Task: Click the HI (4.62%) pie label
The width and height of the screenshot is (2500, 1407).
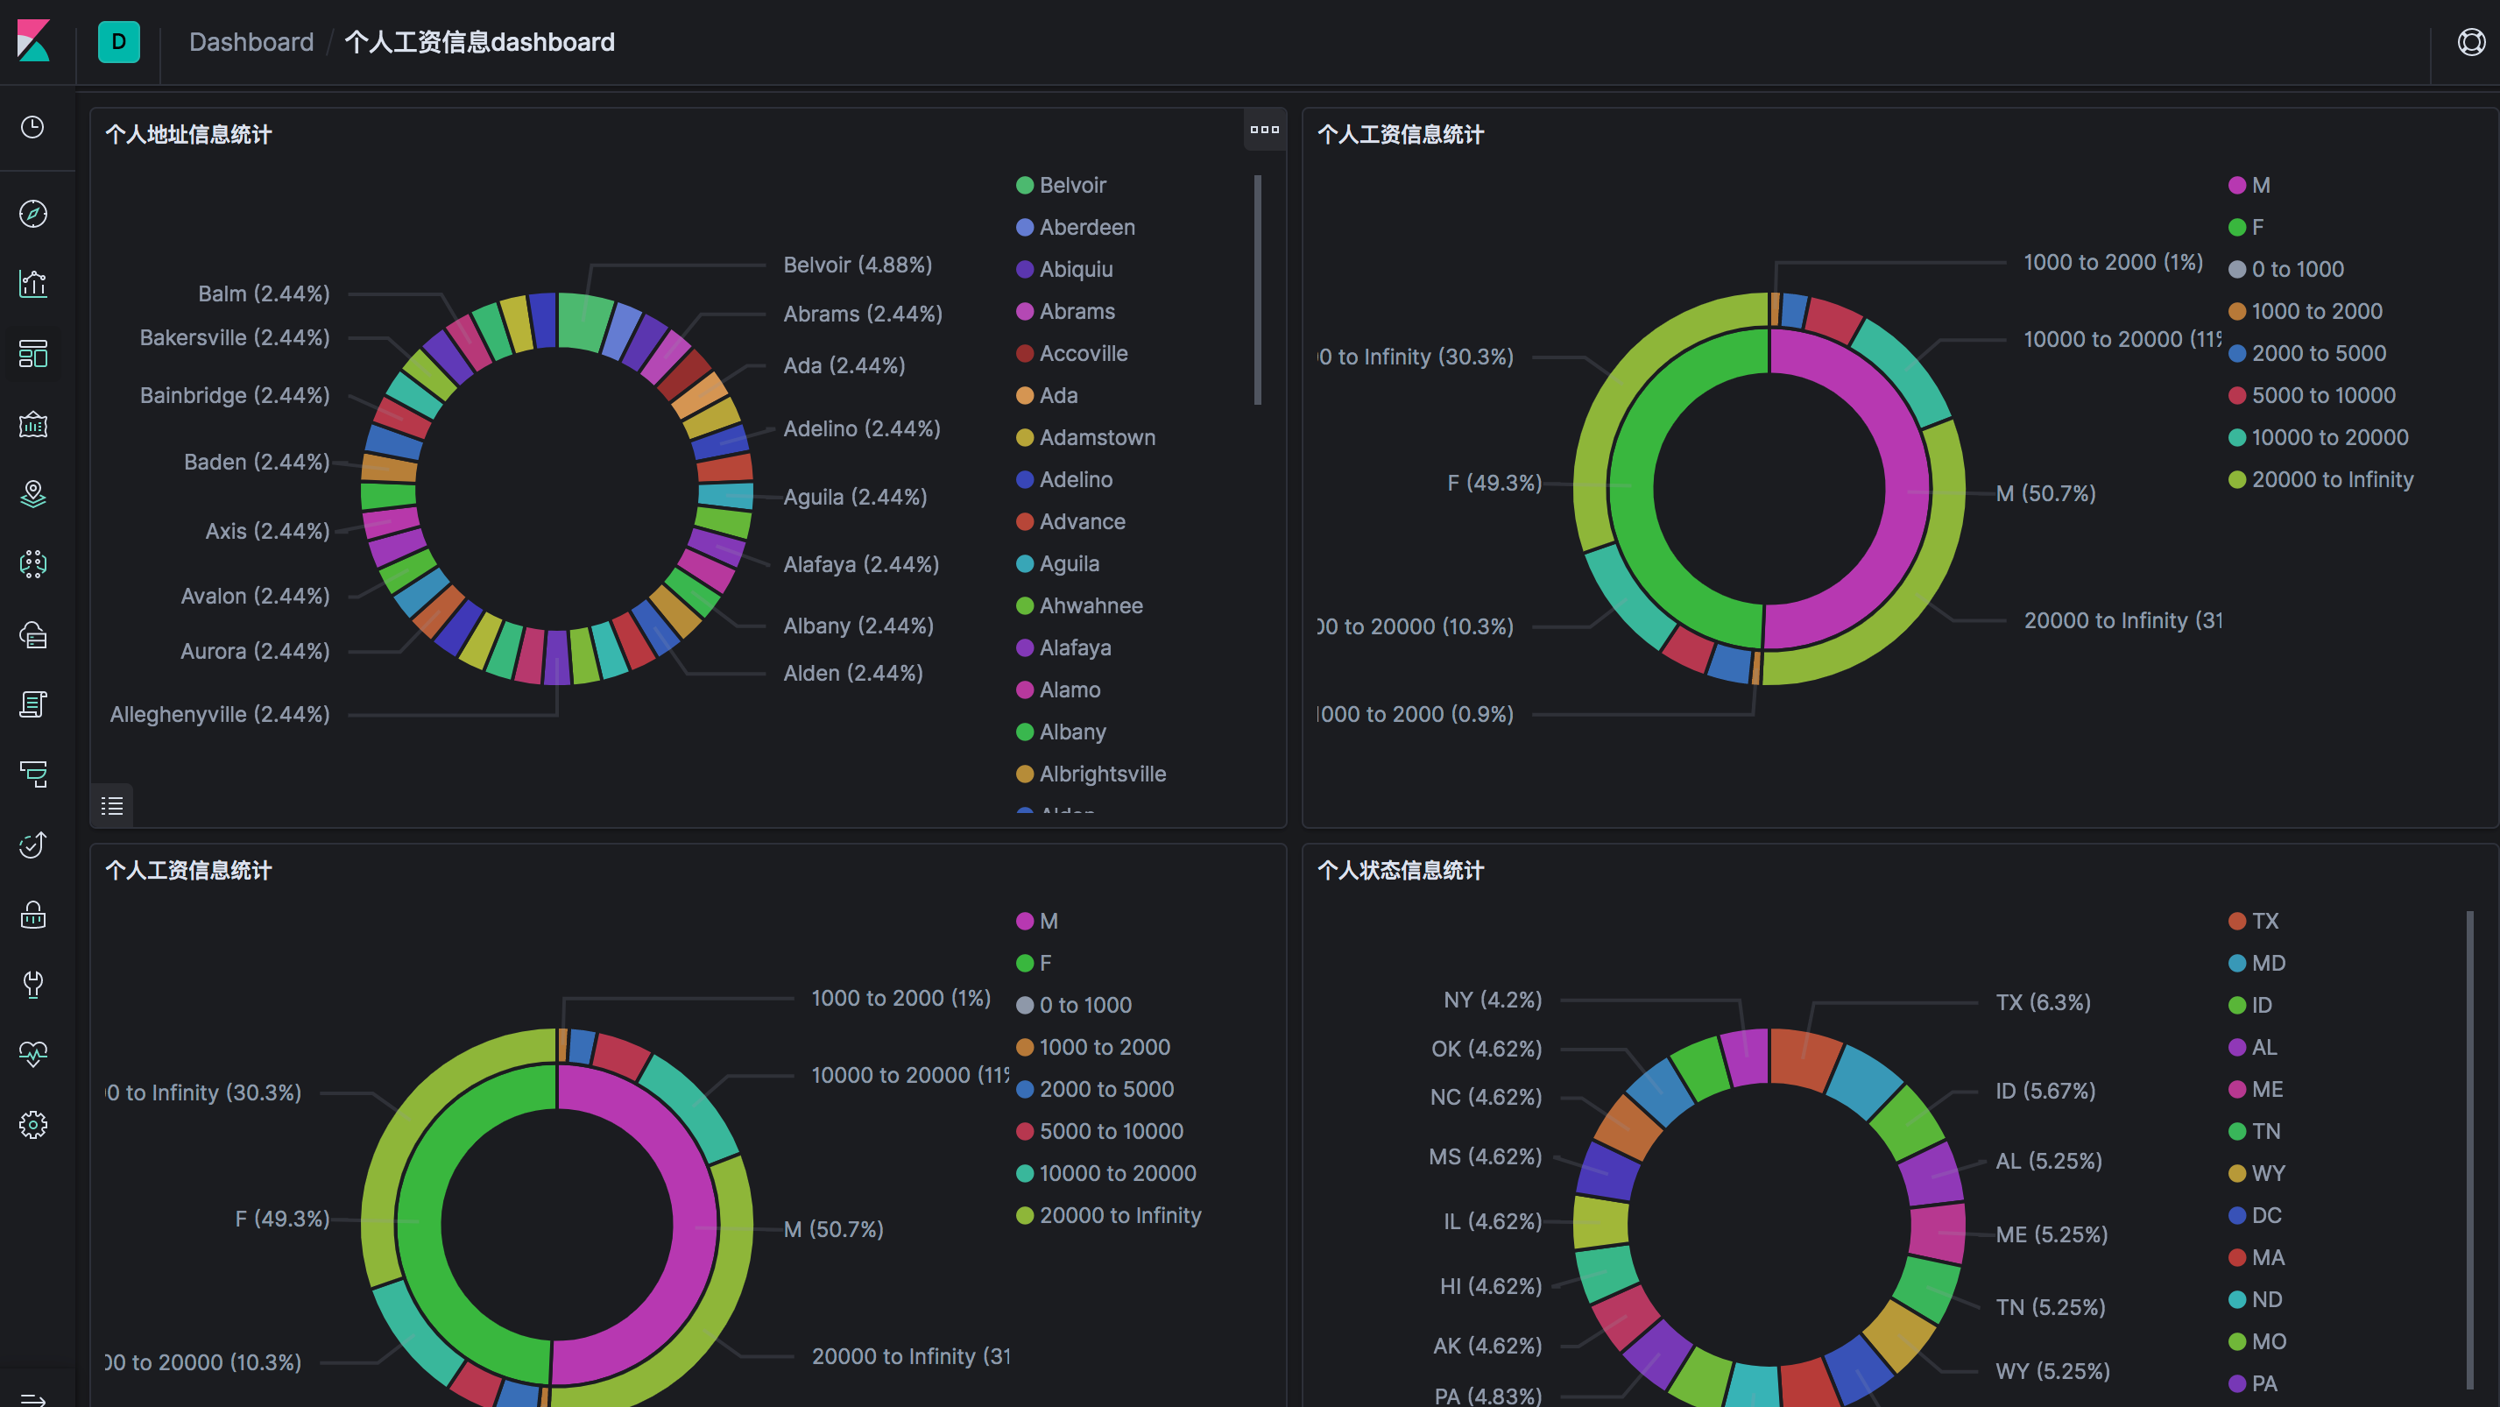Action: click(x=1491, y=1286)
